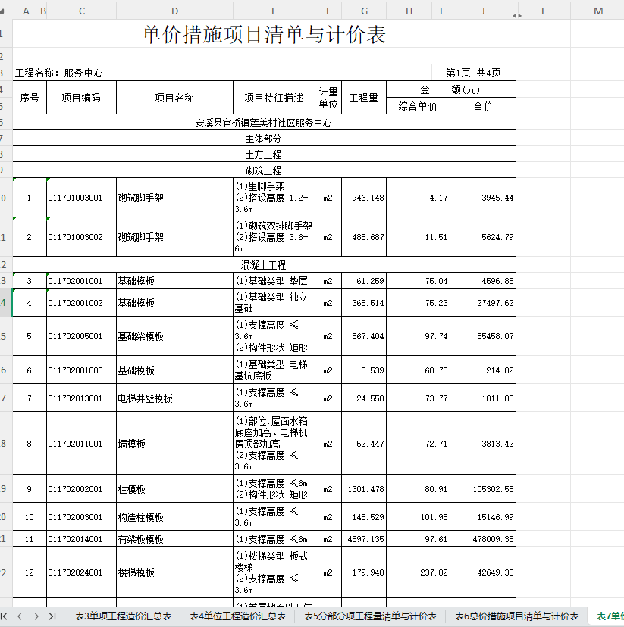Select column J header
Viewport: 624px width, 627px height.
click(x=483, y=11)
